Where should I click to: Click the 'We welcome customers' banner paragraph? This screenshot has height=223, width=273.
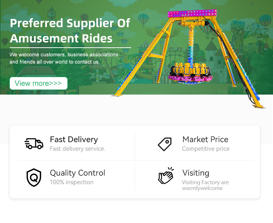(64, 58)
